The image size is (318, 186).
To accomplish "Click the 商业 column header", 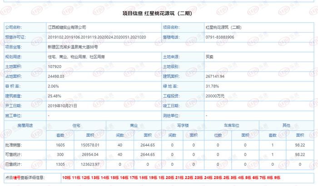I will tap(134, 125).
